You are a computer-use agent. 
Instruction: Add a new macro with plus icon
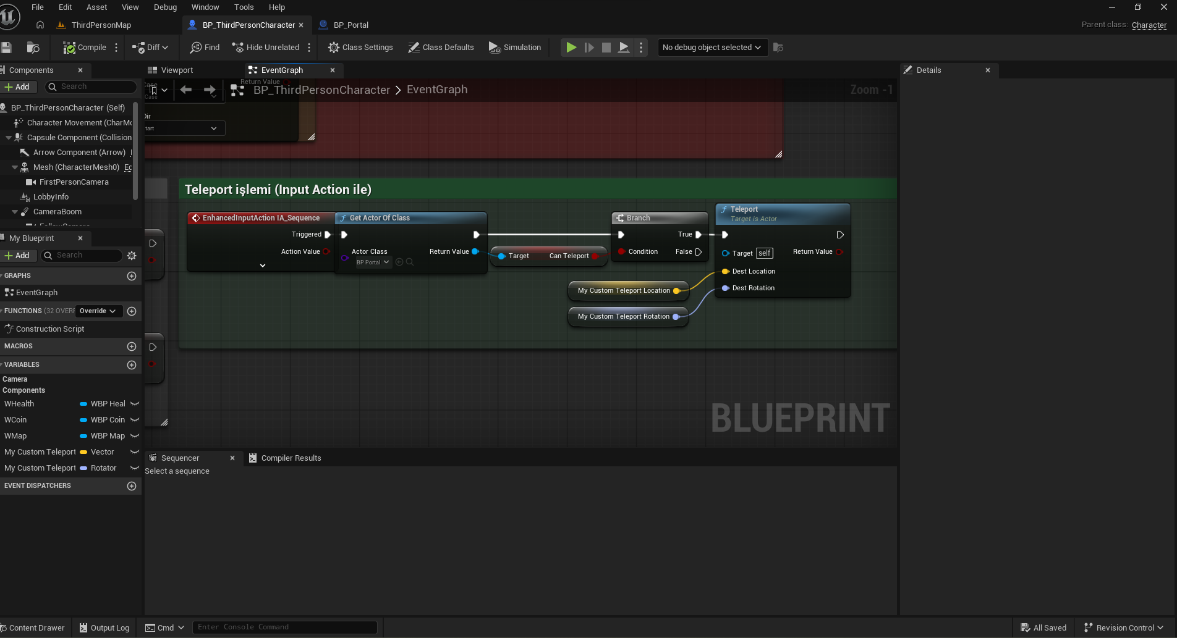[132, 346]
